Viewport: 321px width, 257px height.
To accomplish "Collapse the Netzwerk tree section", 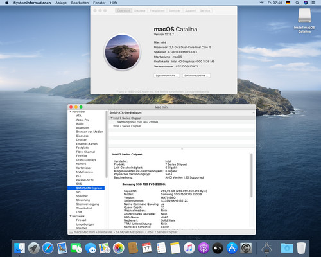I will point(71,216).
